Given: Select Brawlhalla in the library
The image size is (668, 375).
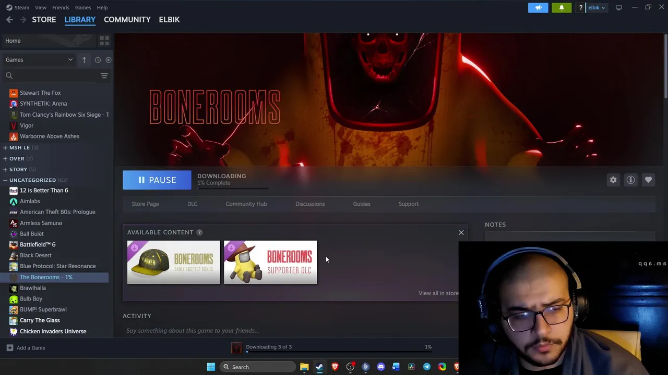Looking at the screenshot, I should click(33, 288).
